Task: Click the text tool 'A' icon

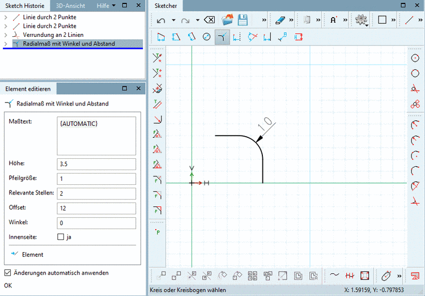Action: point(333,20)
